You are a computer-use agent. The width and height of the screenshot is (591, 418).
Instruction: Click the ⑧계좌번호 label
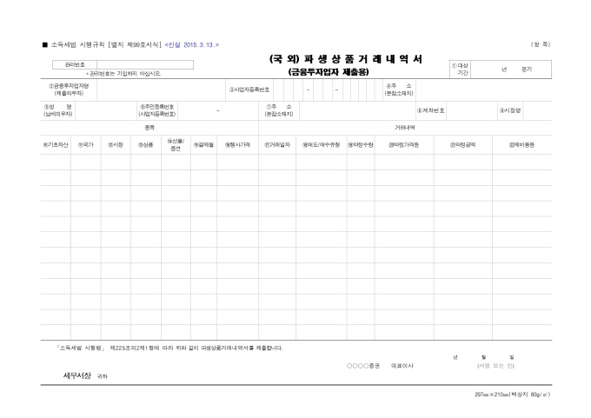pyautogui.click(x=431, y=111)
